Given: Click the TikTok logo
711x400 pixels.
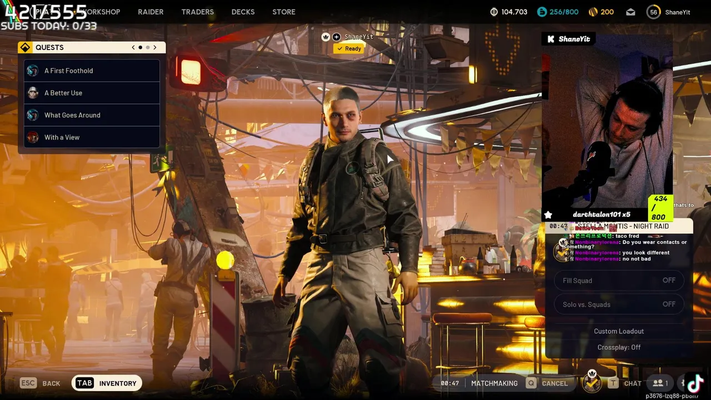Looking at the screenshot, I should 695,383.
